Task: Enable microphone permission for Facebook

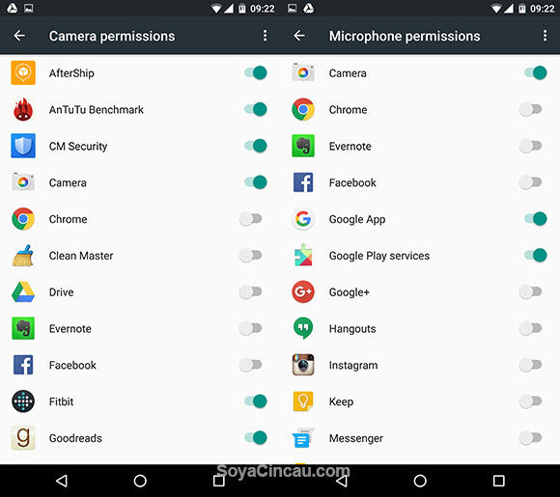Action: click(531, 182)
